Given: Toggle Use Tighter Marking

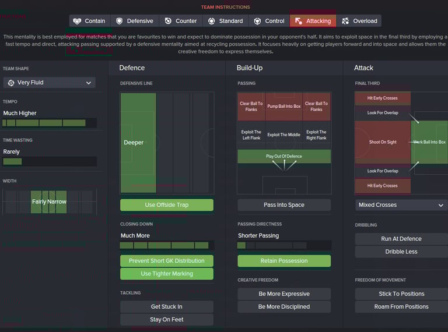Looking at the screenshot, I should (167, 274).
